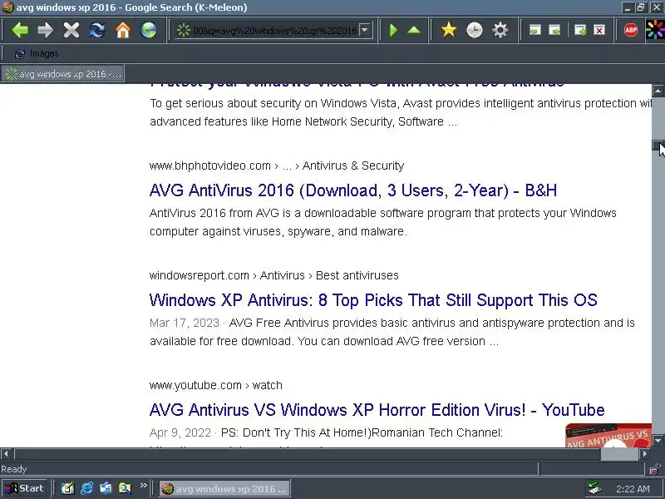
Task: Open the AVG Antivirus VS Windows XP Horror YouTube result
Action: [x=377, y=410]
